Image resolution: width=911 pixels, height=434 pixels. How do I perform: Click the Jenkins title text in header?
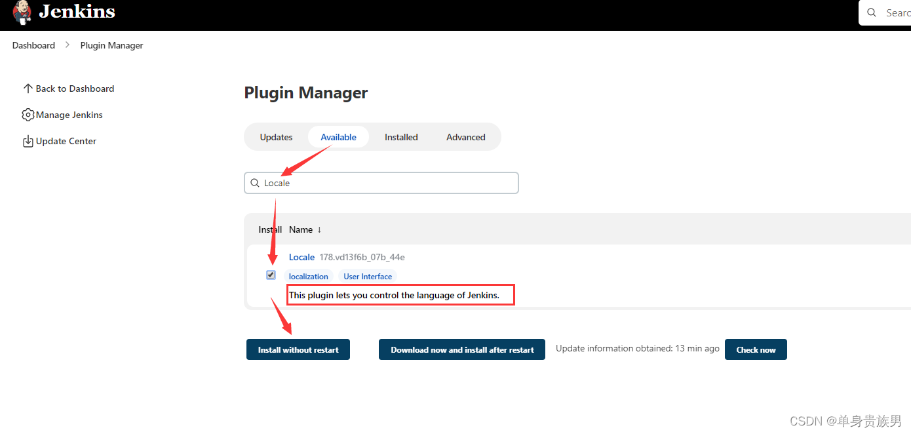click(x=77, y=11)
